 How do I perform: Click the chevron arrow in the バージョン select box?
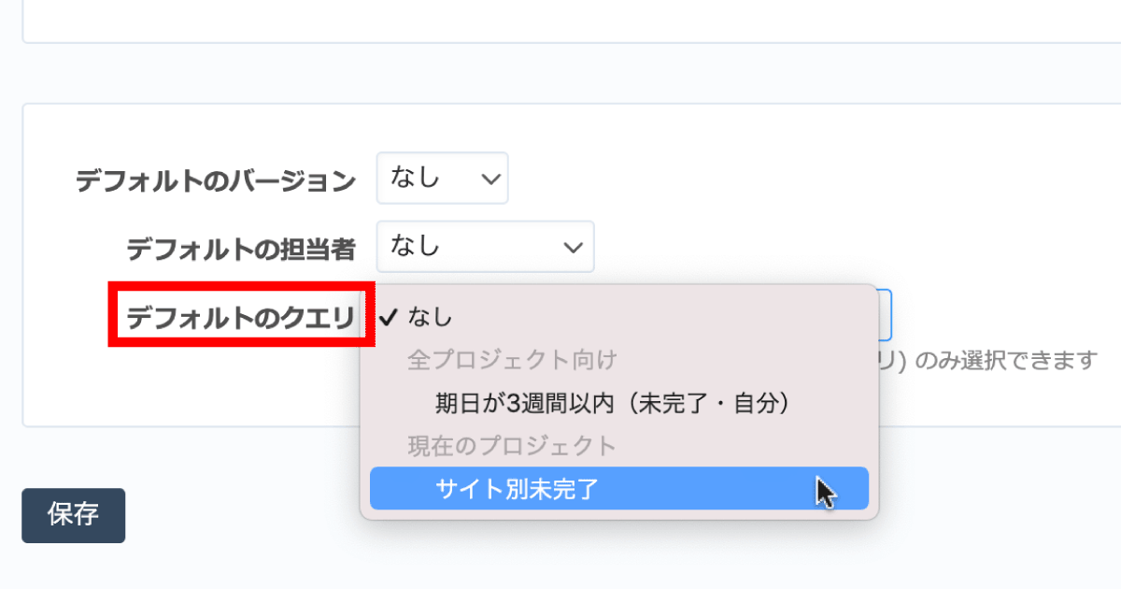490,179
